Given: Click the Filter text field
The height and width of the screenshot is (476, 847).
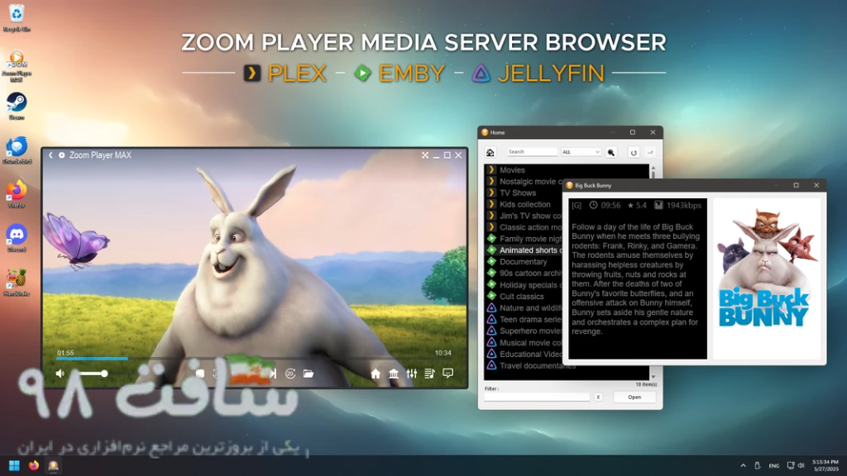Looking at the screenshot, I should (537, 397).
